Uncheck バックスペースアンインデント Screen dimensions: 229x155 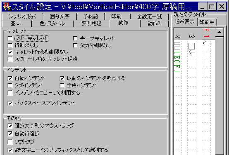pos(10,103)
